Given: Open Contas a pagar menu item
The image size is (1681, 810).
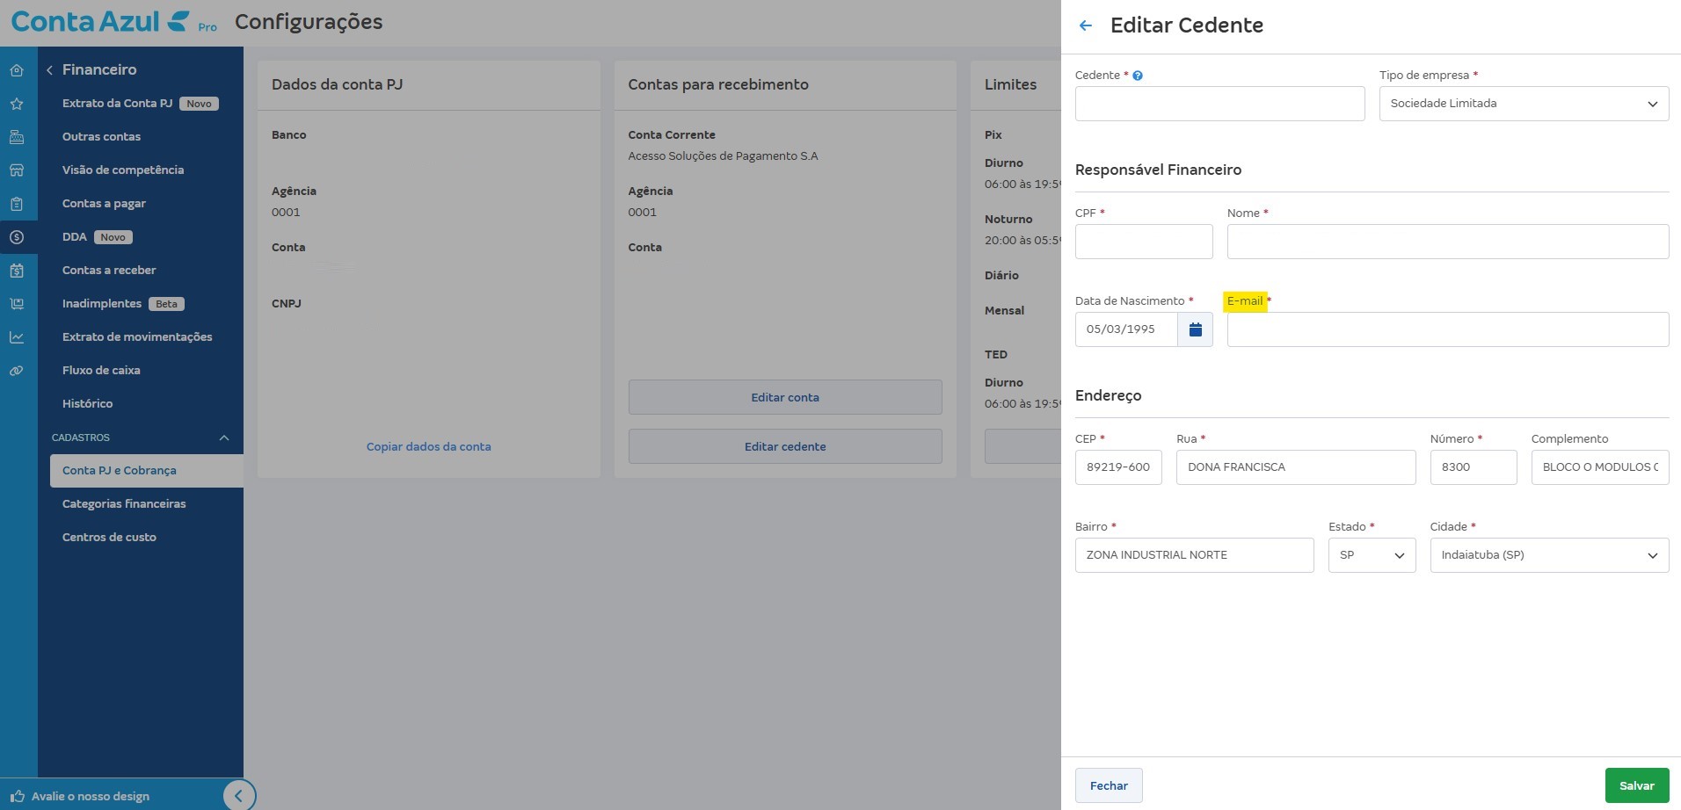Looking at the screenshot, I should [x=104, y=204].
